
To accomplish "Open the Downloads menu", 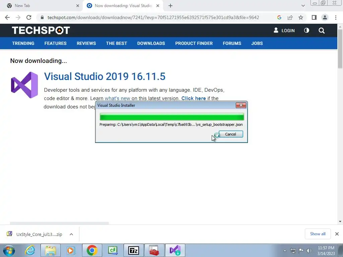I will click(x=151, y=43).
